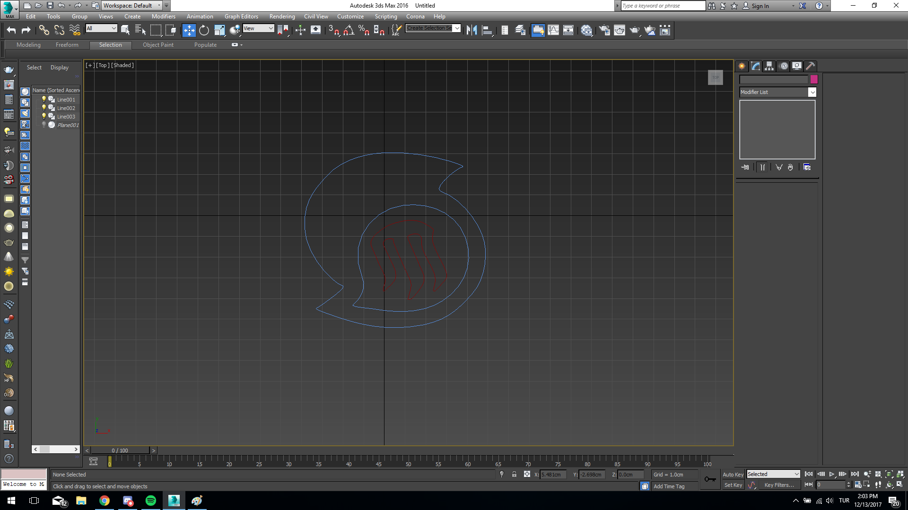The image size is (908, 510).
Task: Open the Modify command panel tab
Action: 756,66
